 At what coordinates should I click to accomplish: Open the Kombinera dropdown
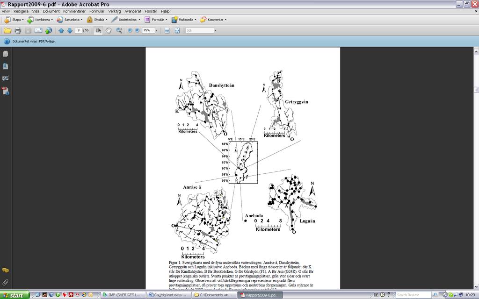point(40,20)
